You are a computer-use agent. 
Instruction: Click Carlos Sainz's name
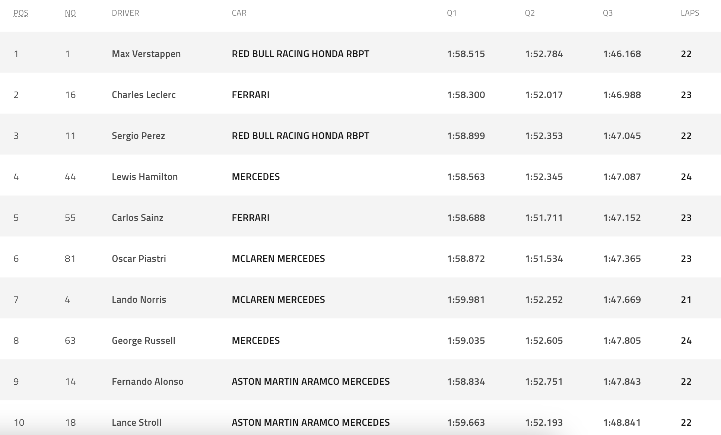137,217
